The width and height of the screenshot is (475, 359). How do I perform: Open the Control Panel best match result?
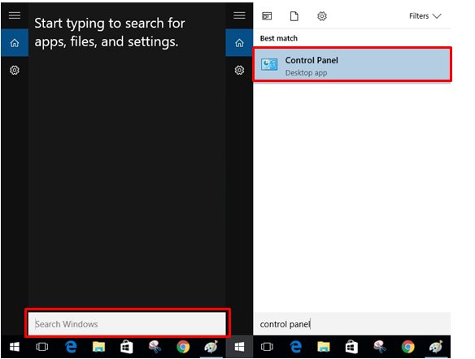click(352, 65)
